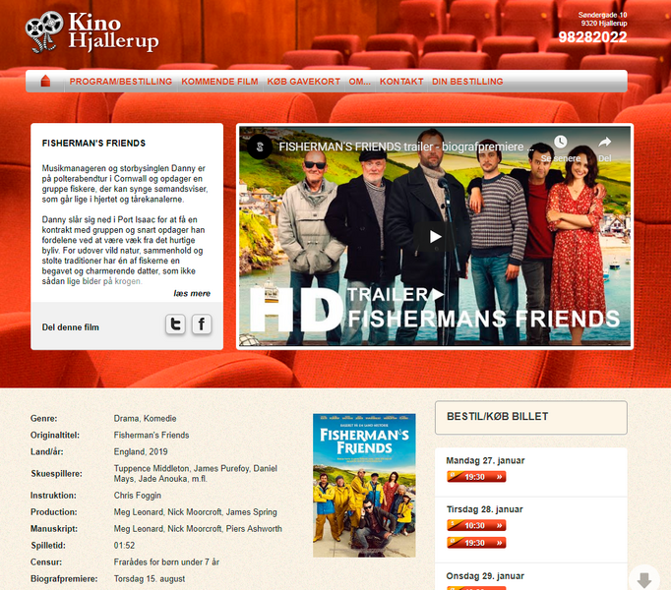The image size is (671, 590).
Task: Click the Del share arrow on video
Action: 605,142
